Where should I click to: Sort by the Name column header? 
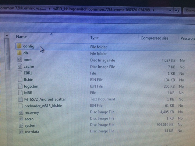(x=21, y=37)
